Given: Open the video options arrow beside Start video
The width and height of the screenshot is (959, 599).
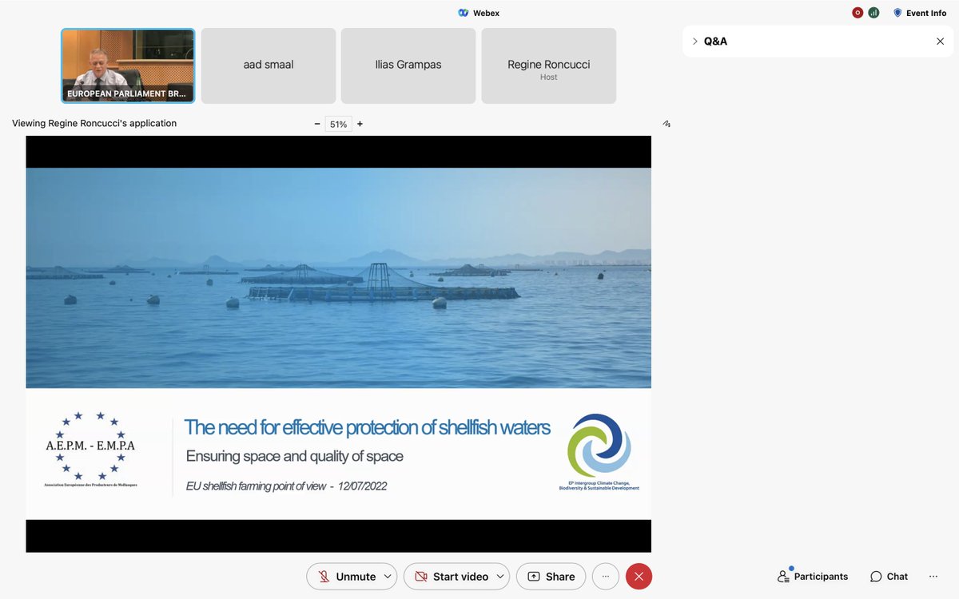Looking at the screenshot, I should click(x=500, y=577).
